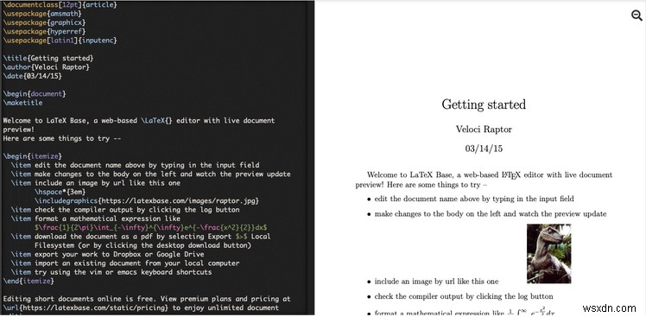This screenshot has height=317, width=646.
Task: Click the \usepackage{graphicx} line
Action: coord(45,22)
